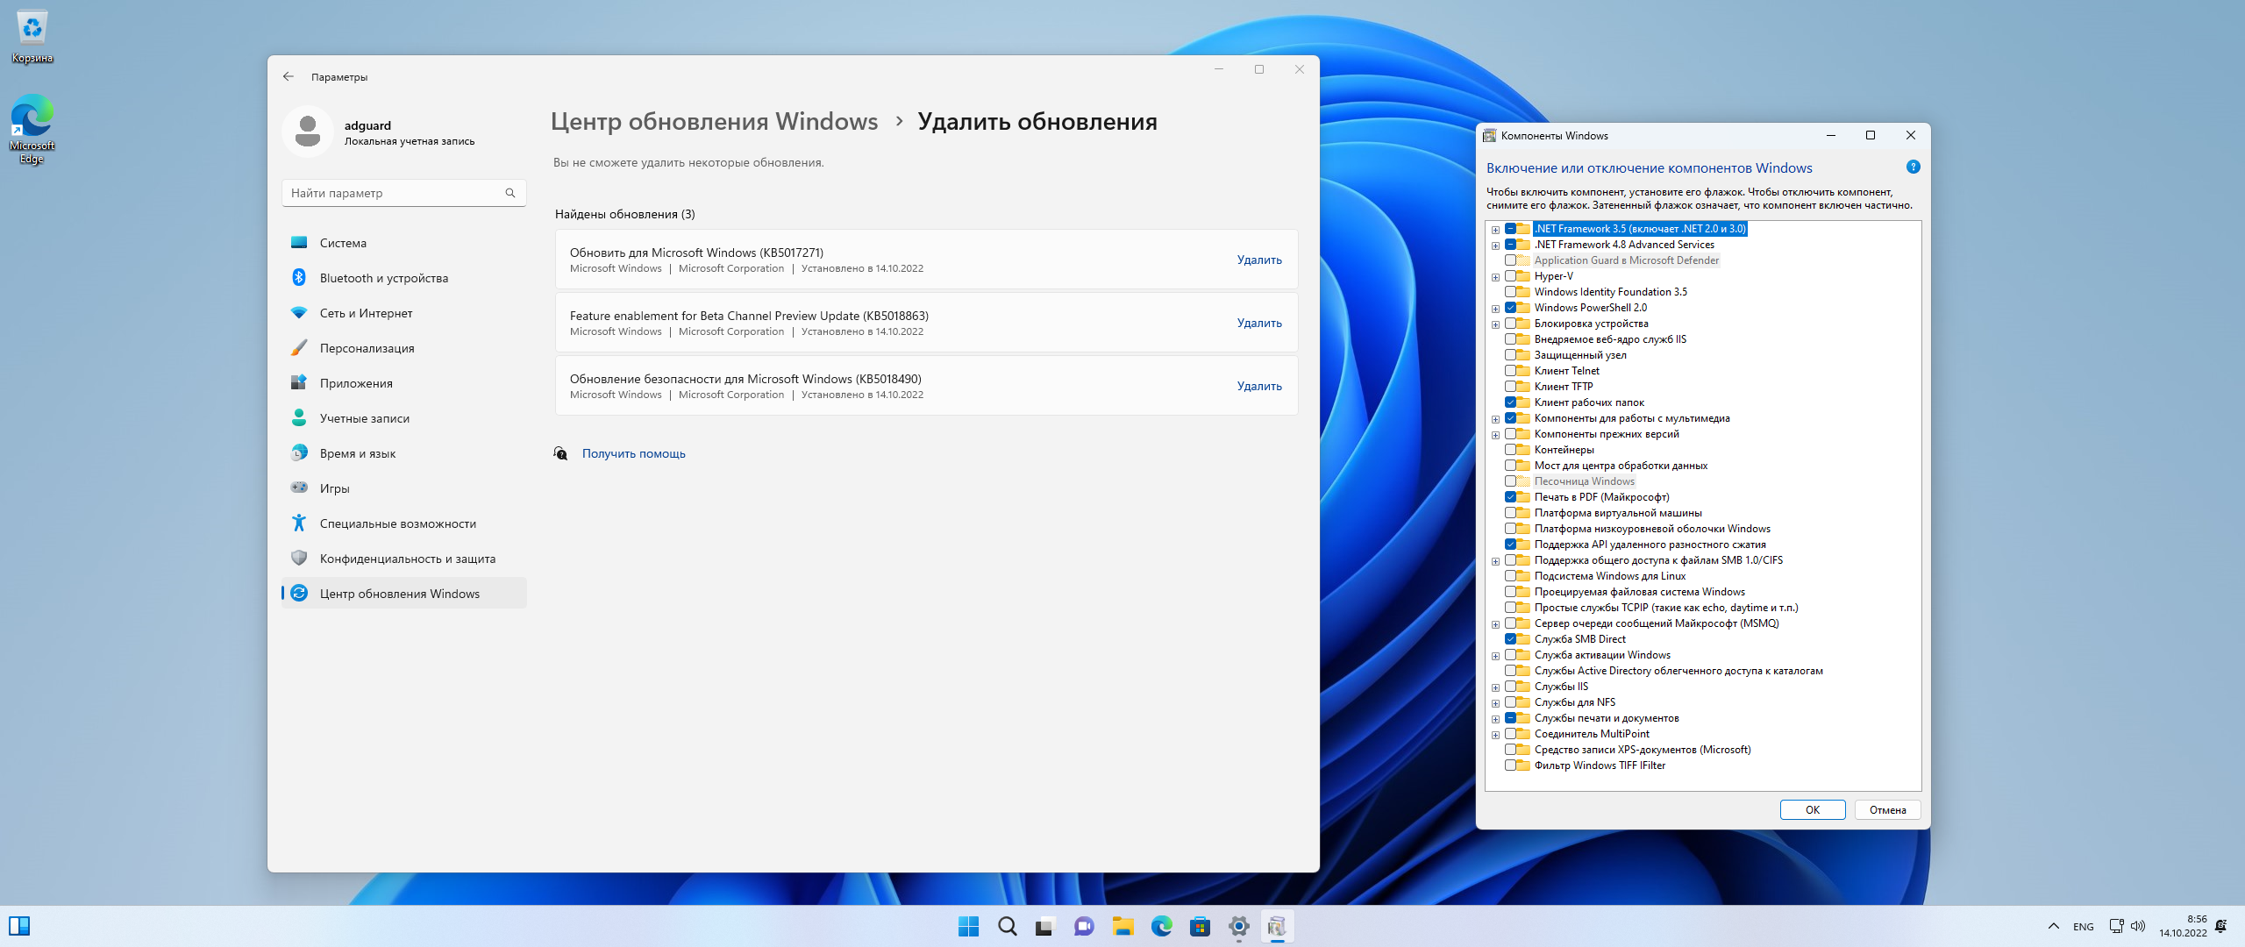Open the Recycle Bin desktop icon
This screenshot has width=2245, height=947.
click(x=32, y=37)
